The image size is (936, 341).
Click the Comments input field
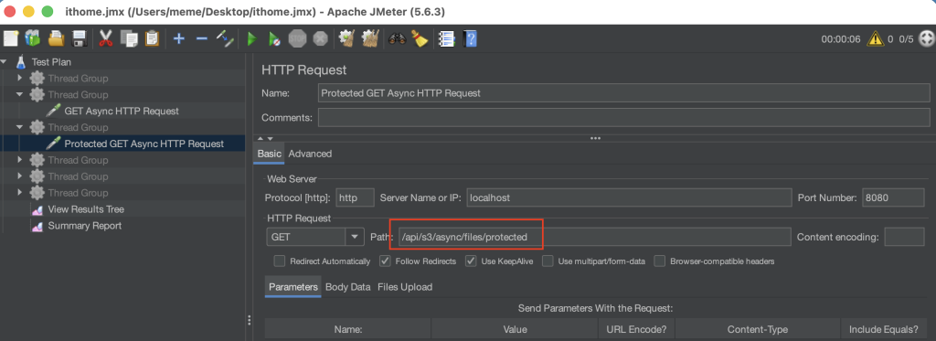coord(623,117)
